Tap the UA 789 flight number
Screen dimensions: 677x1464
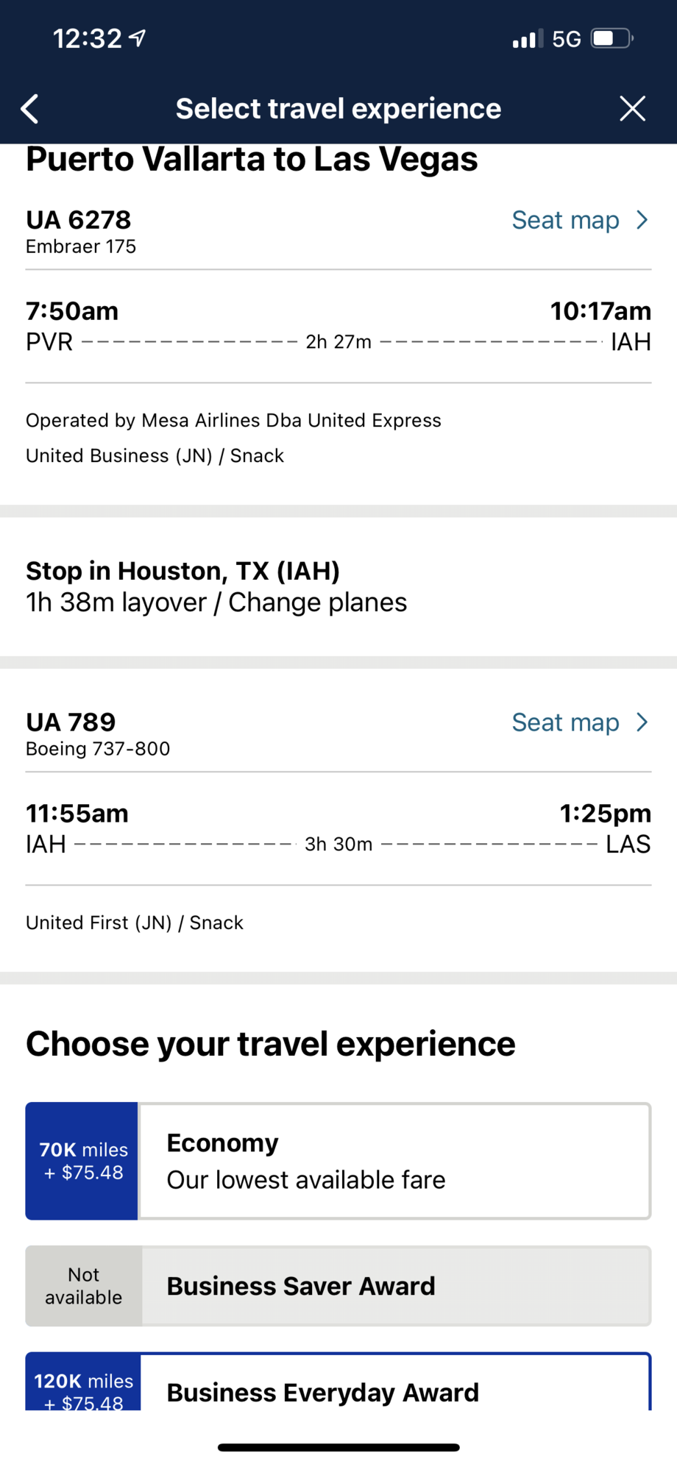coord(71,722)
